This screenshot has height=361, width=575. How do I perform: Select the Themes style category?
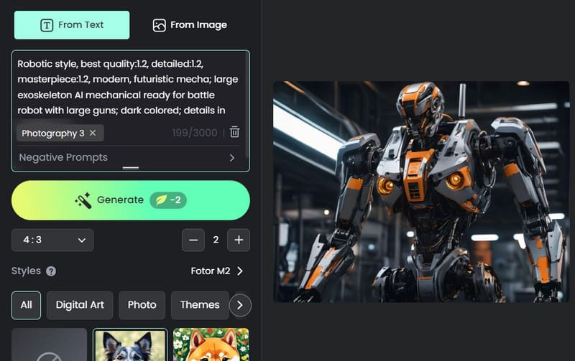tap(199, 305)
